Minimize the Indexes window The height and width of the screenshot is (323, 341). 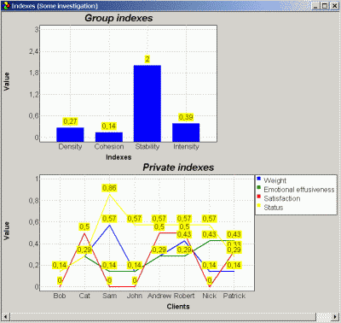point(316,6)
